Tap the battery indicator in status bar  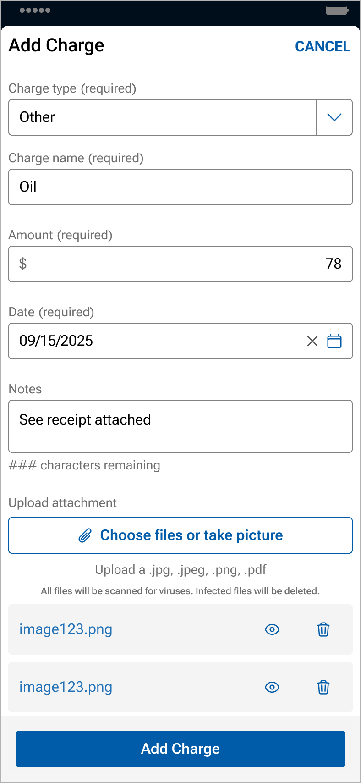click(x=337, y=10)
